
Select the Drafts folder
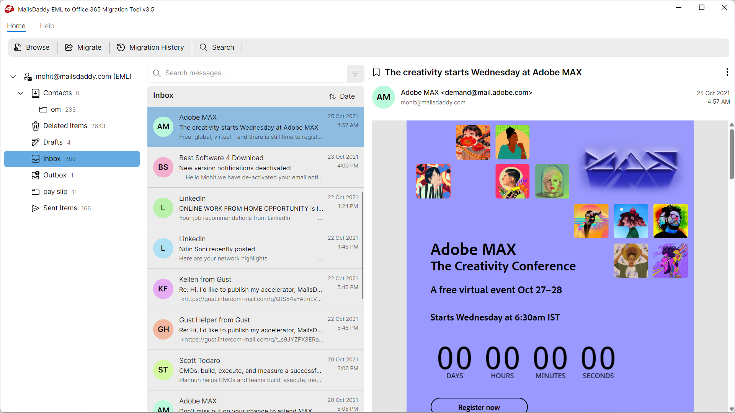[x=72, y=142]
